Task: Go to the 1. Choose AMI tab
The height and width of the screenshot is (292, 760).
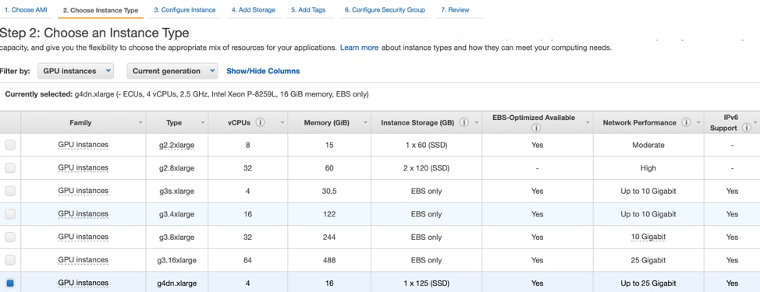Action: click(26, 9)
